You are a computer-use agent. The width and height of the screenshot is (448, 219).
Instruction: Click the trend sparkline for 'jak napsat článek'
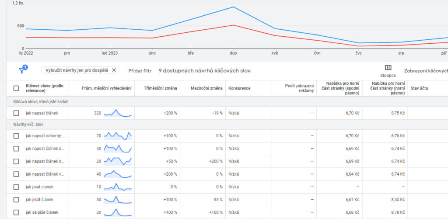click(117, 113)
